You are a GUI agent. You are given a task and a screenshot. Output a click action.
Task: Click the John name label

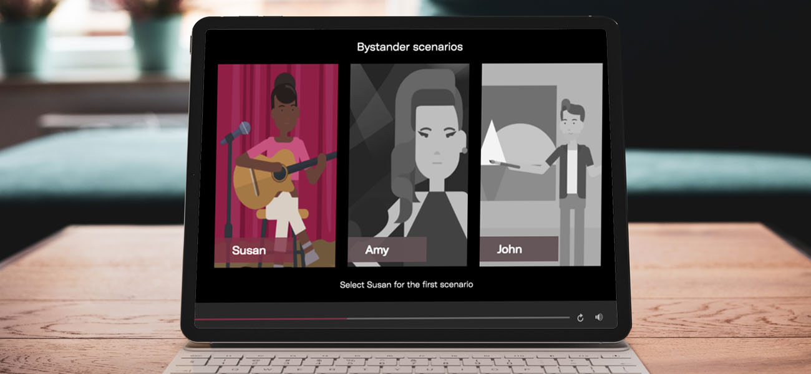click(510, 249)
